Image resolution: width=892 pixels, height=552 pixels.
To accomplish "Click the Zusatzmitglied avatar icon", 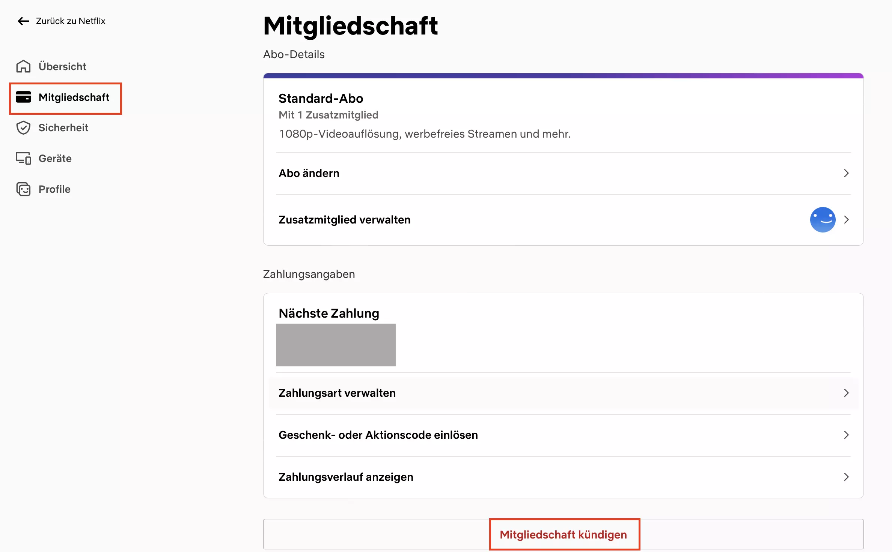I will click(x=823, y=220).
